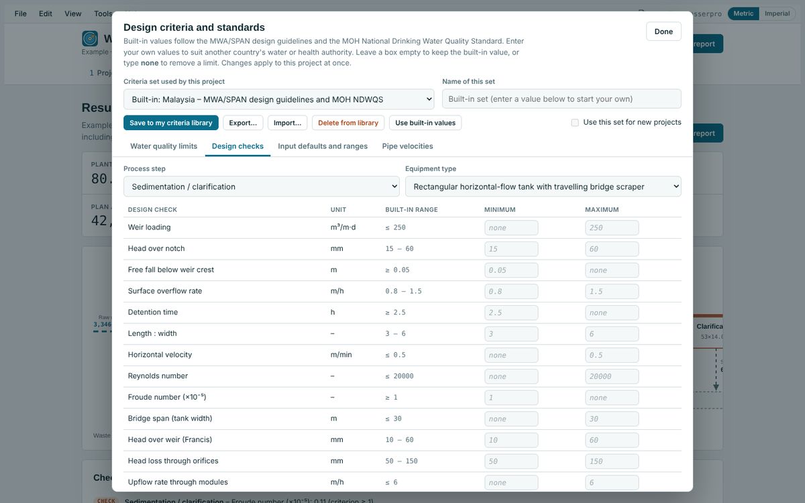Click Delete from library

(x=348, y=123)
